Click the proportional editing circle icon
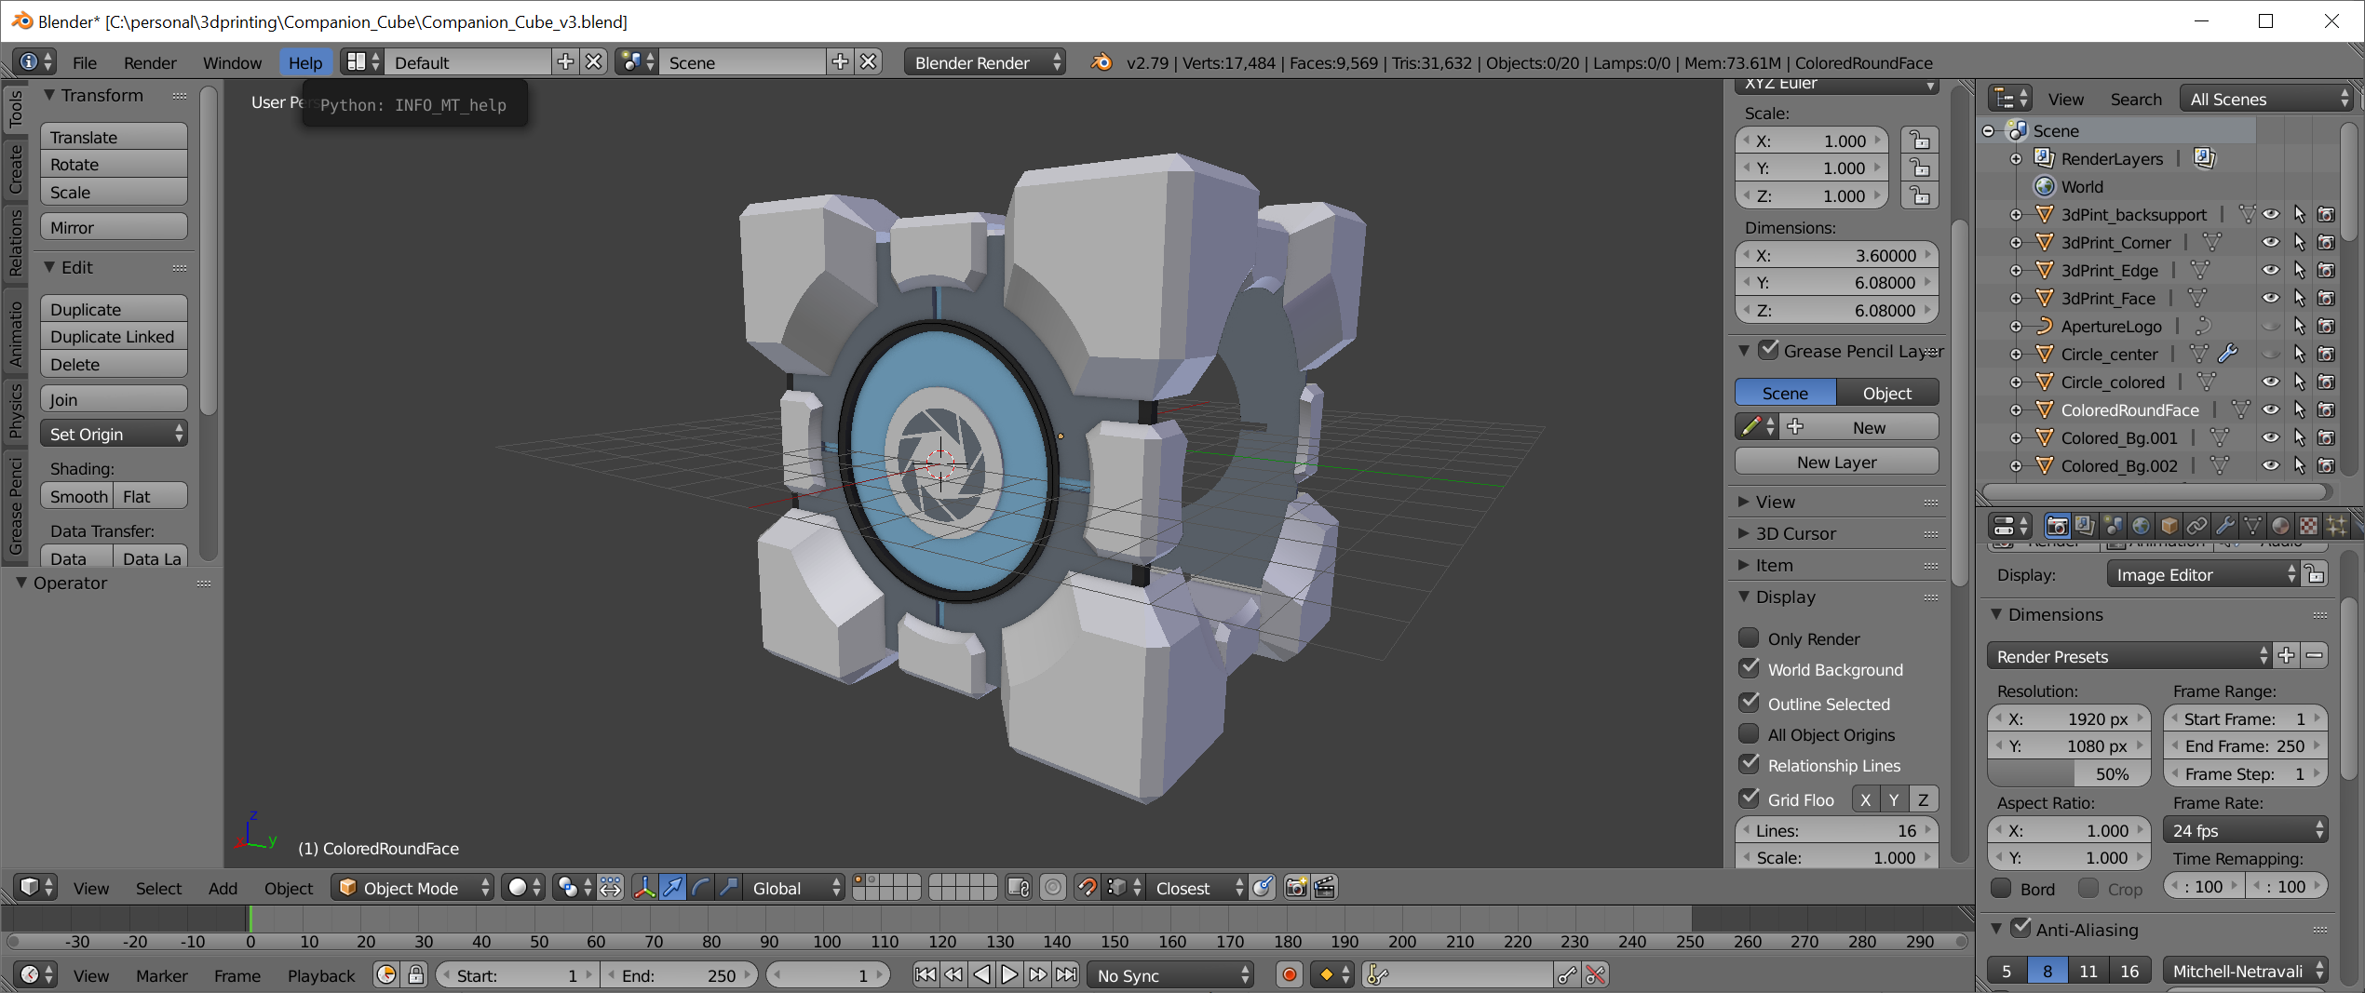 (x=1052, y=888)
